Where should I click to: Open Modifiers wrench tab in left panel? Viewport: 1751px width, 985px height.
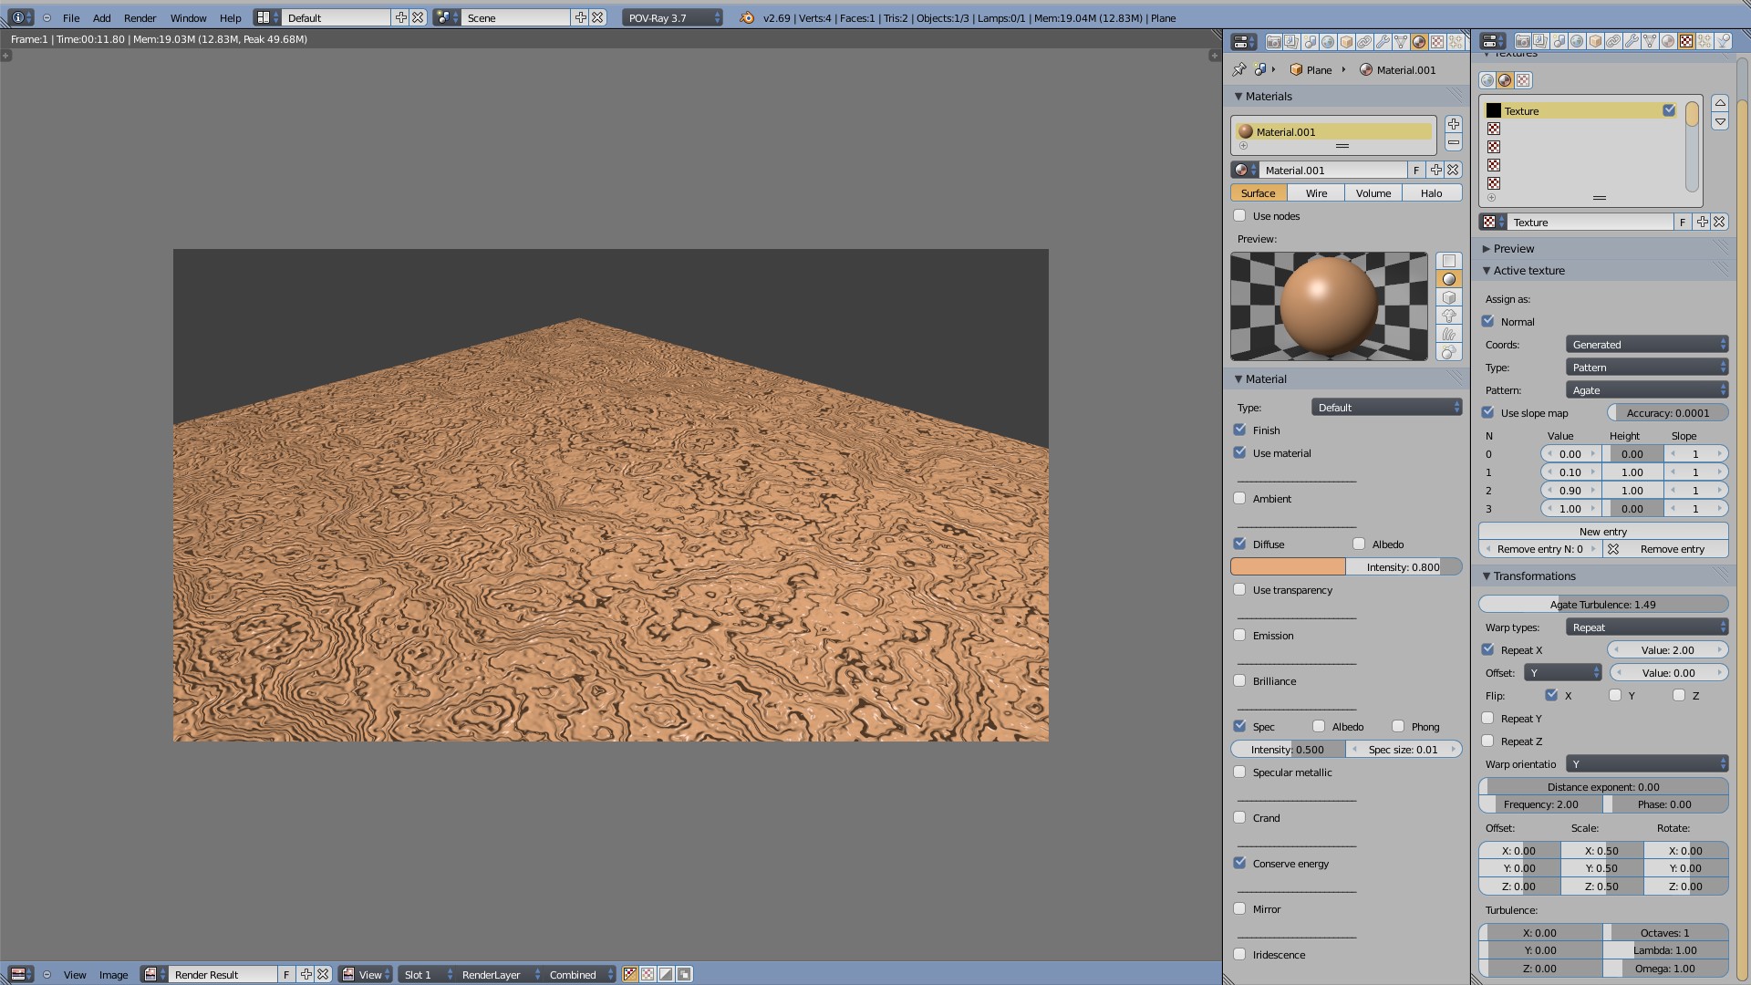point(1383,42)
